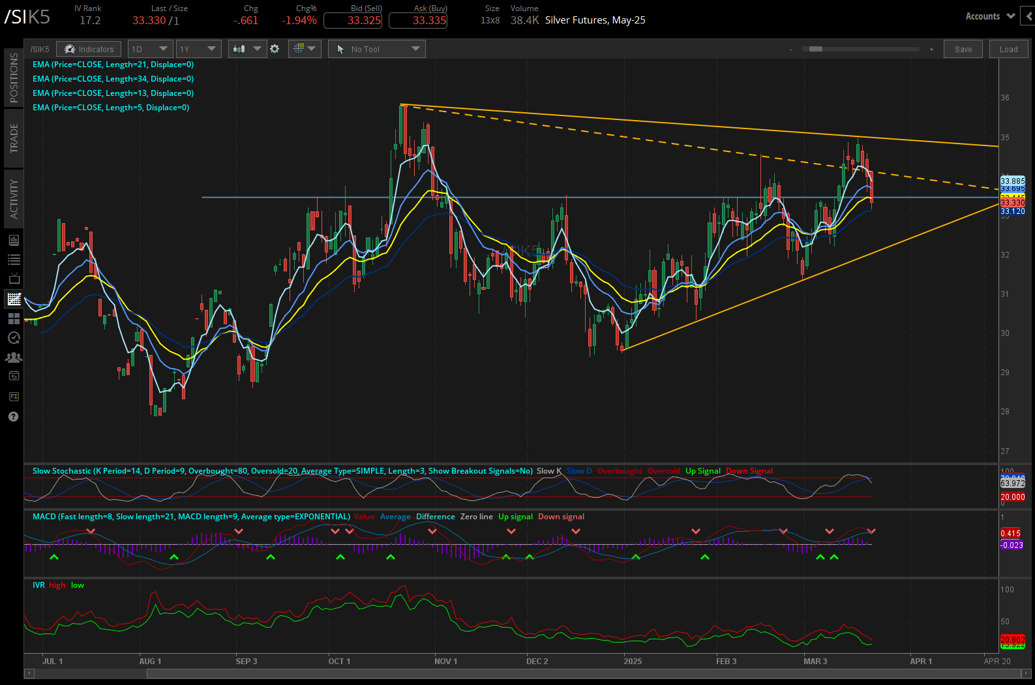The height and width of the screenshot is (685, 1035).
Task: Open the chart settings gear
Action: 275,49
